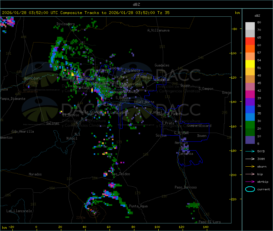Pick the light blue 30–35 dBZ swatch
This screenshot has width=273, height=231.
[x=250, y=117]
